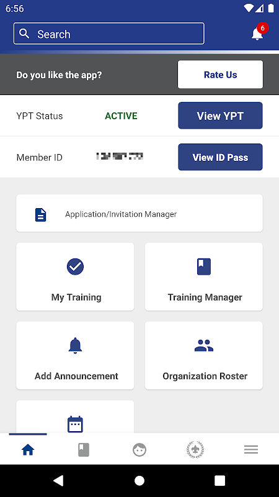This screenshot has height=497, width=279.
Task: Open the face profile tab icon
Action: (139, 450)
